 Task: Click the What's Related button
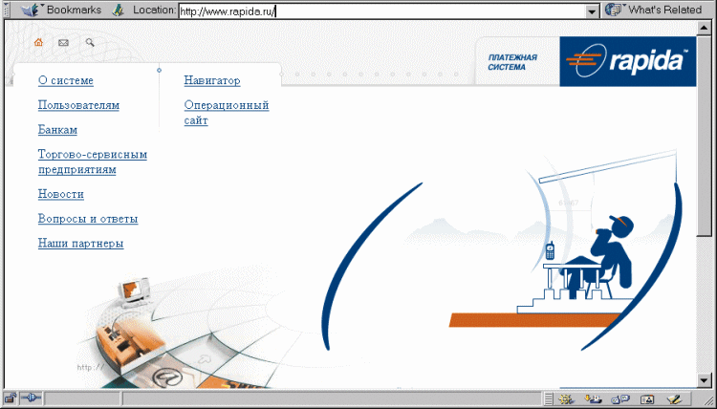(x=654, y=10)
